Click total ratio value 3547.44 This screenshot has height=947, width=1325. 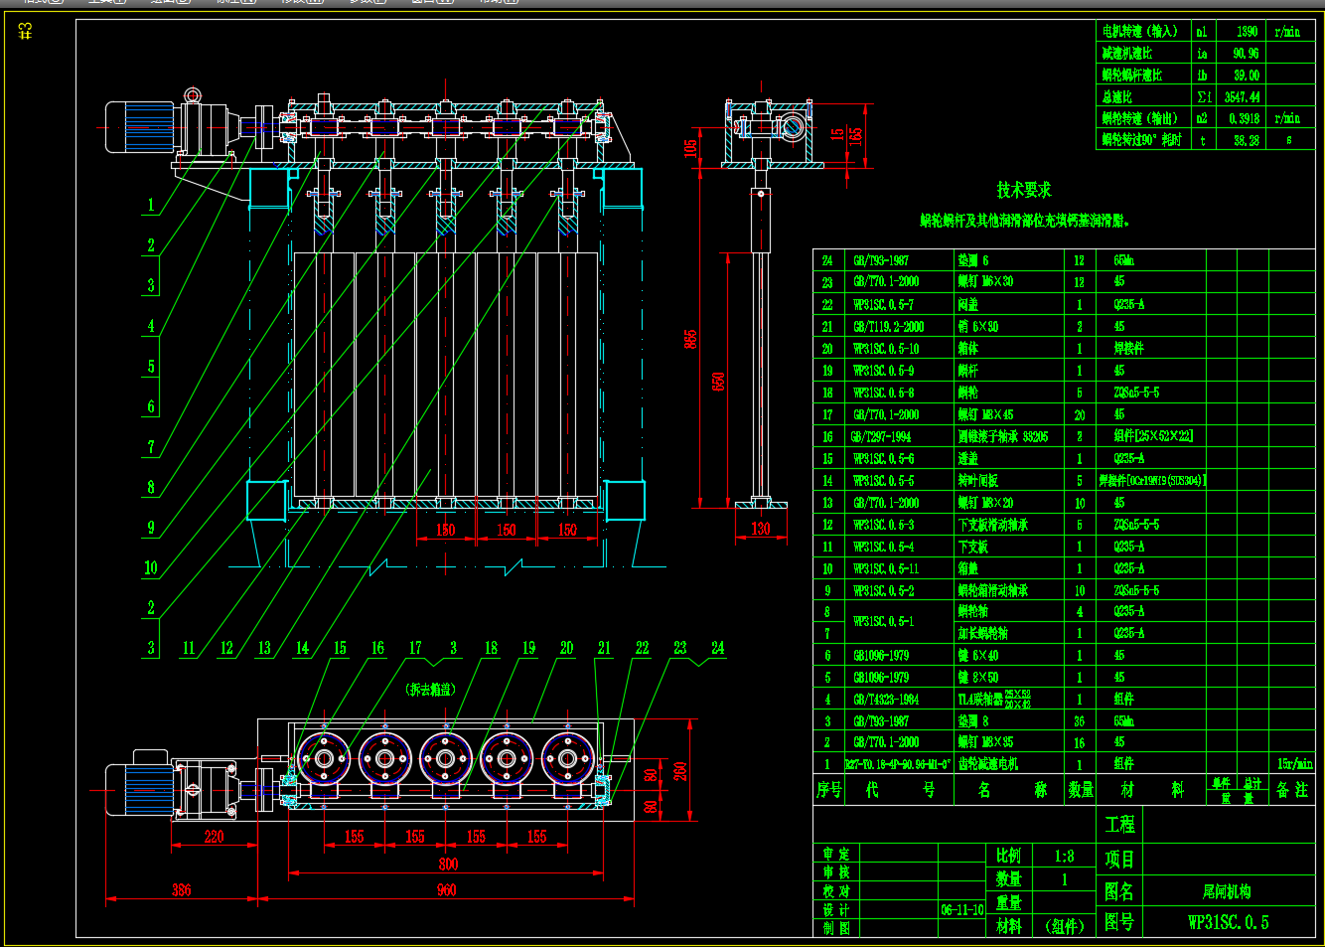click(1242, 97)
